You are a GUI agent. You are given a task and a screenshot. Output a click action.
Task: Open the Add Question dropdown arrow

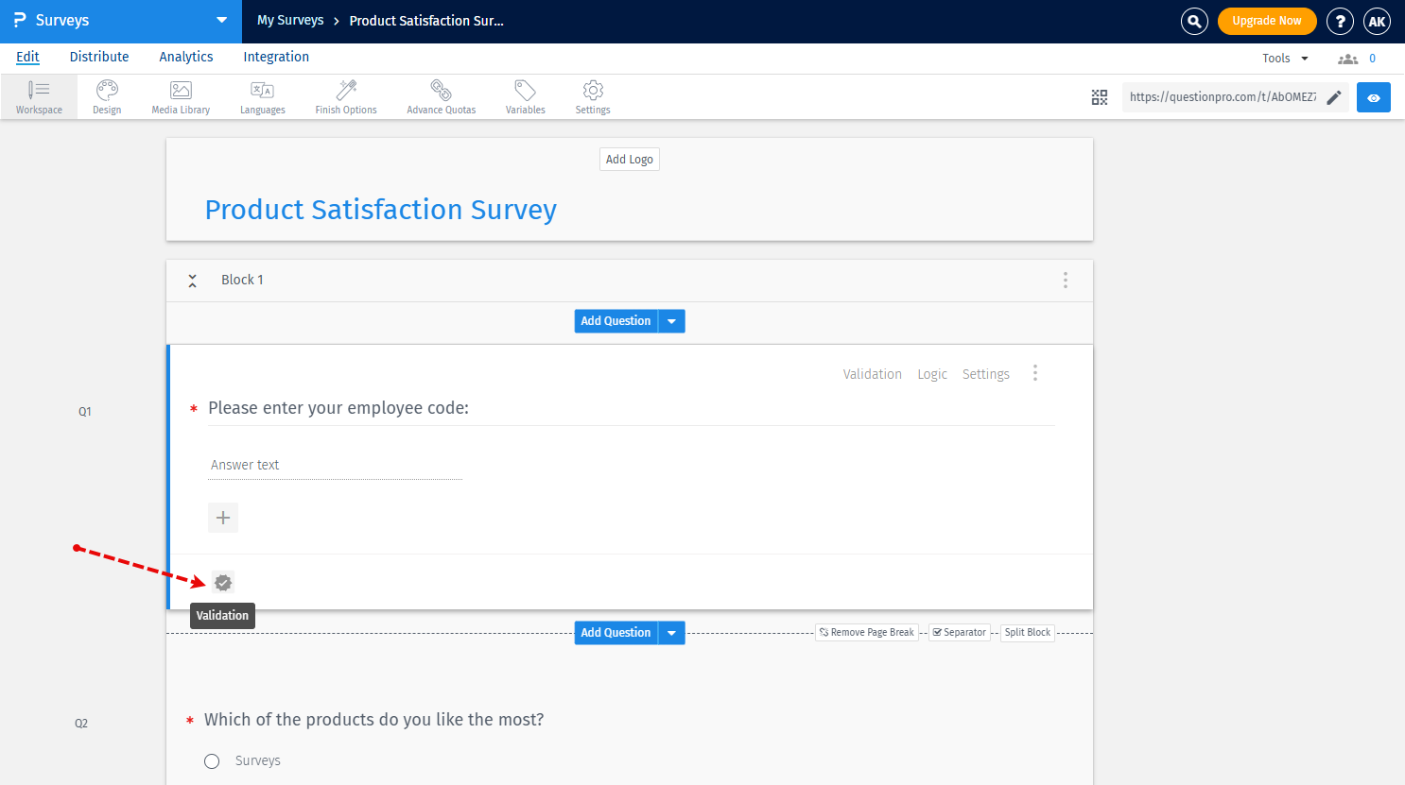coord(671,321)
